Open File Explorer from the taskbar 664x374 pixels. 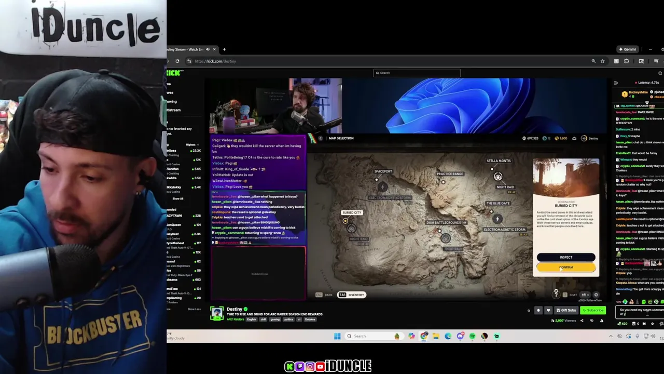coord(436,336)
